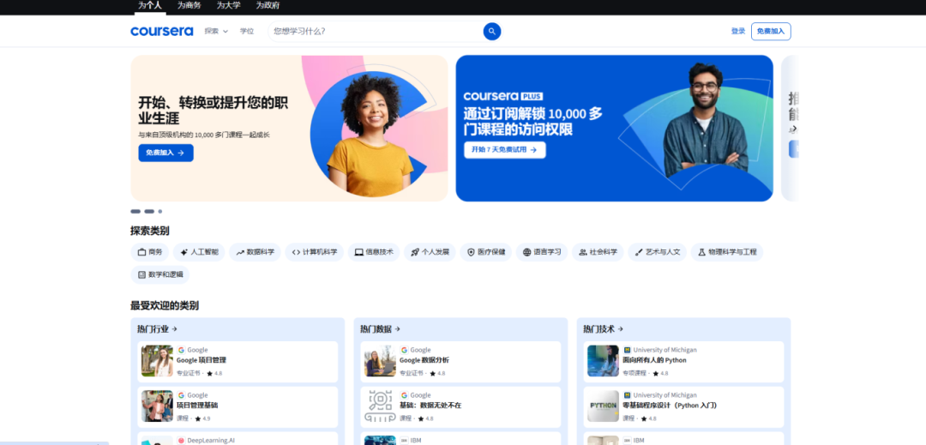Open the 医疗保健 category chip

point(485,252)
